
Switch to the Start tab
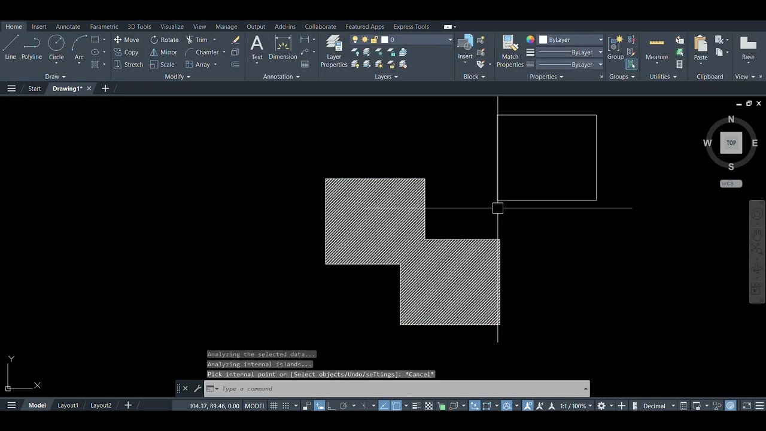coord(35,89)
